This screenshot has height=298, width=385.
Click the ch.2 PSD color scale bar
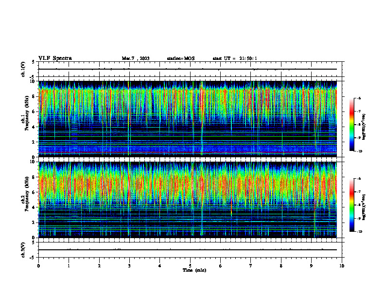click(x=351, y=205)
